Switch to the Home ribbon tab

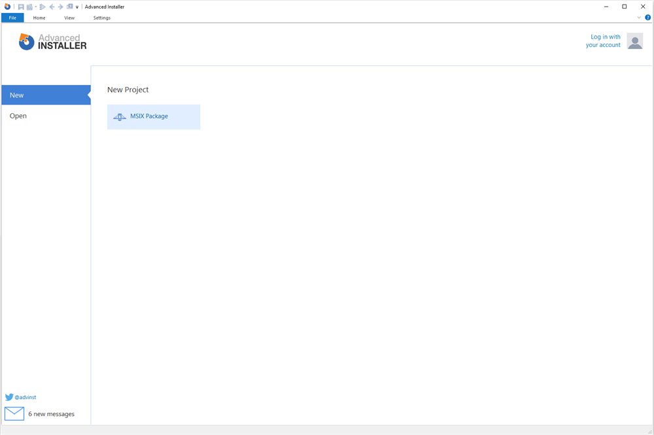[x=39, y=18]
